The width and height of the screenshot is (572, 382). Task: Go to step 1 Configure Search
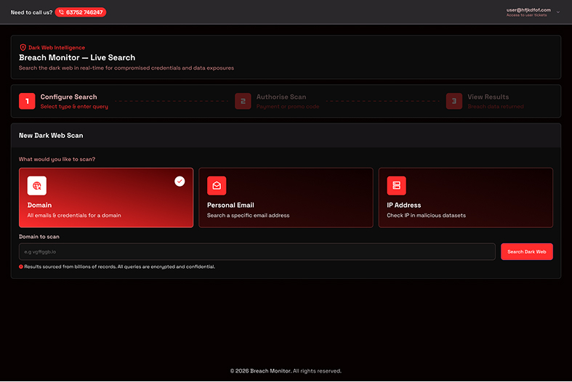pyautogui.click(x=63, y=102)
